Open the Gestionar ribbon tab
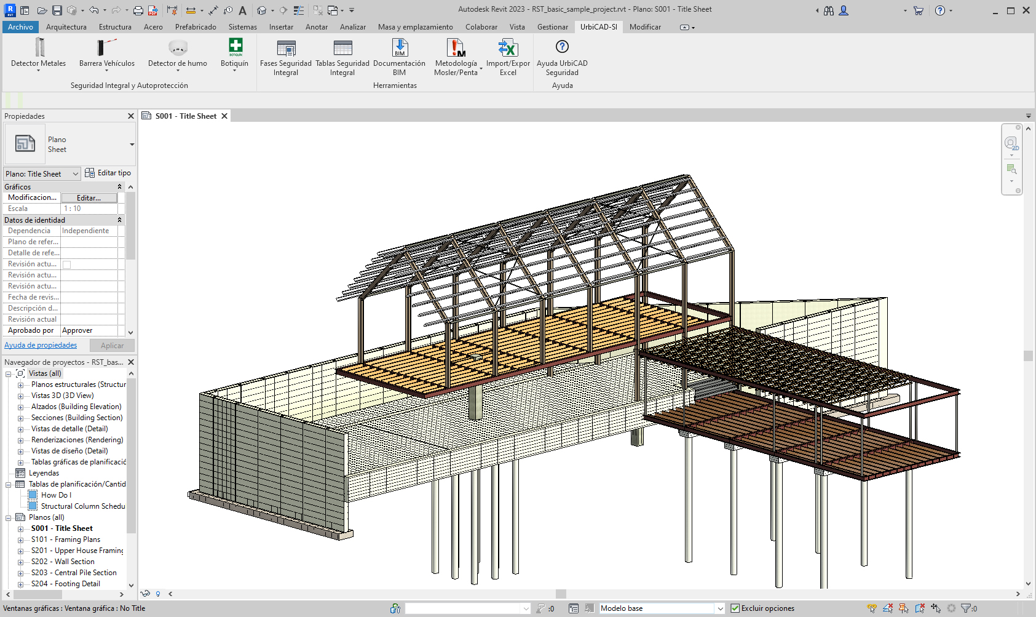The image size is (1036, 617). coord(552,27)
